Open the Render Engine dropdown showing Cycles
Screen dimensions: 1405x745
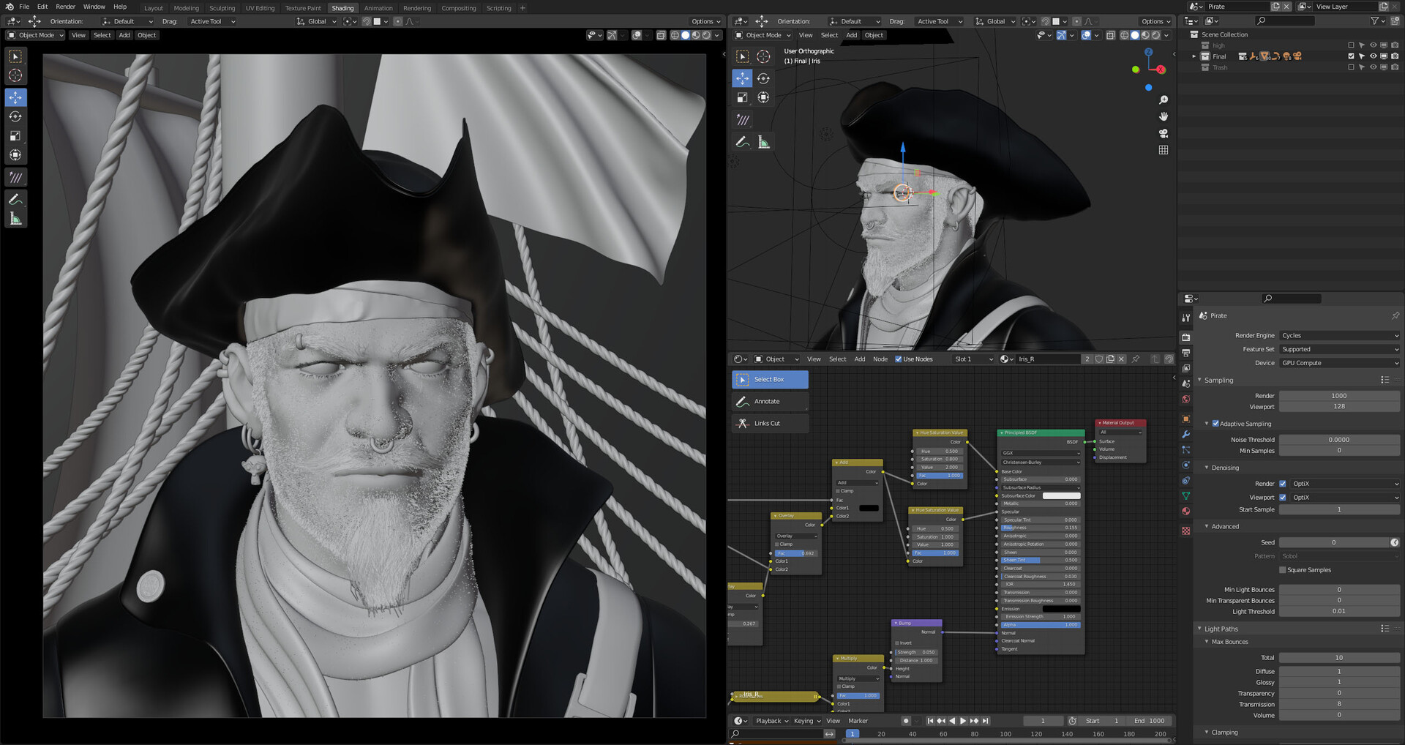coord(1338,335)
